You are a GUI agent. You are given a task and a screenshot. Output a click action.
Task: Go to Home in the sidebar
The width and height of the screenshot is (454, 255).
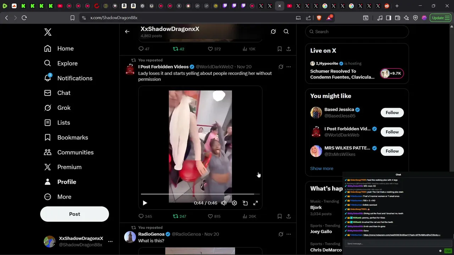(x=59, y=49)
